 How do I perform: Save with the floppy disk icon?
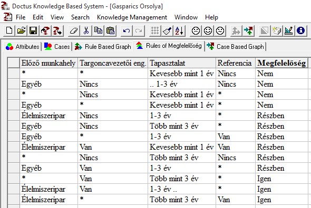click(33, 31)
